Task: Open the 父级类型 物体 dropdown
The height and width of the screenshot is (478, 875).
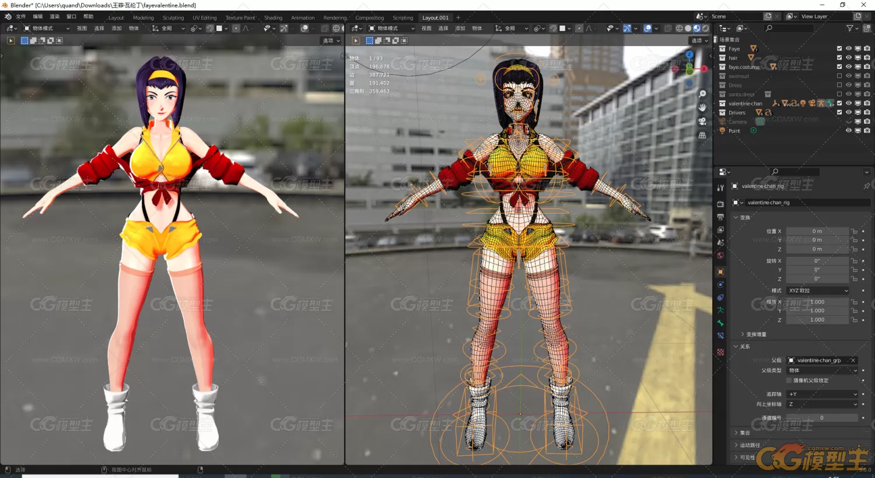Action: tap(822, 371)
